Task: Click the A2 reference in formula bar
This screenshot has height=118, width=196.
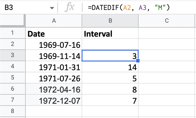Action: (x=127, y=7)
